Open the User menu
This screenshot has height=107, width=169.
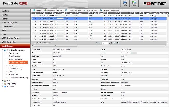(15, 34)
